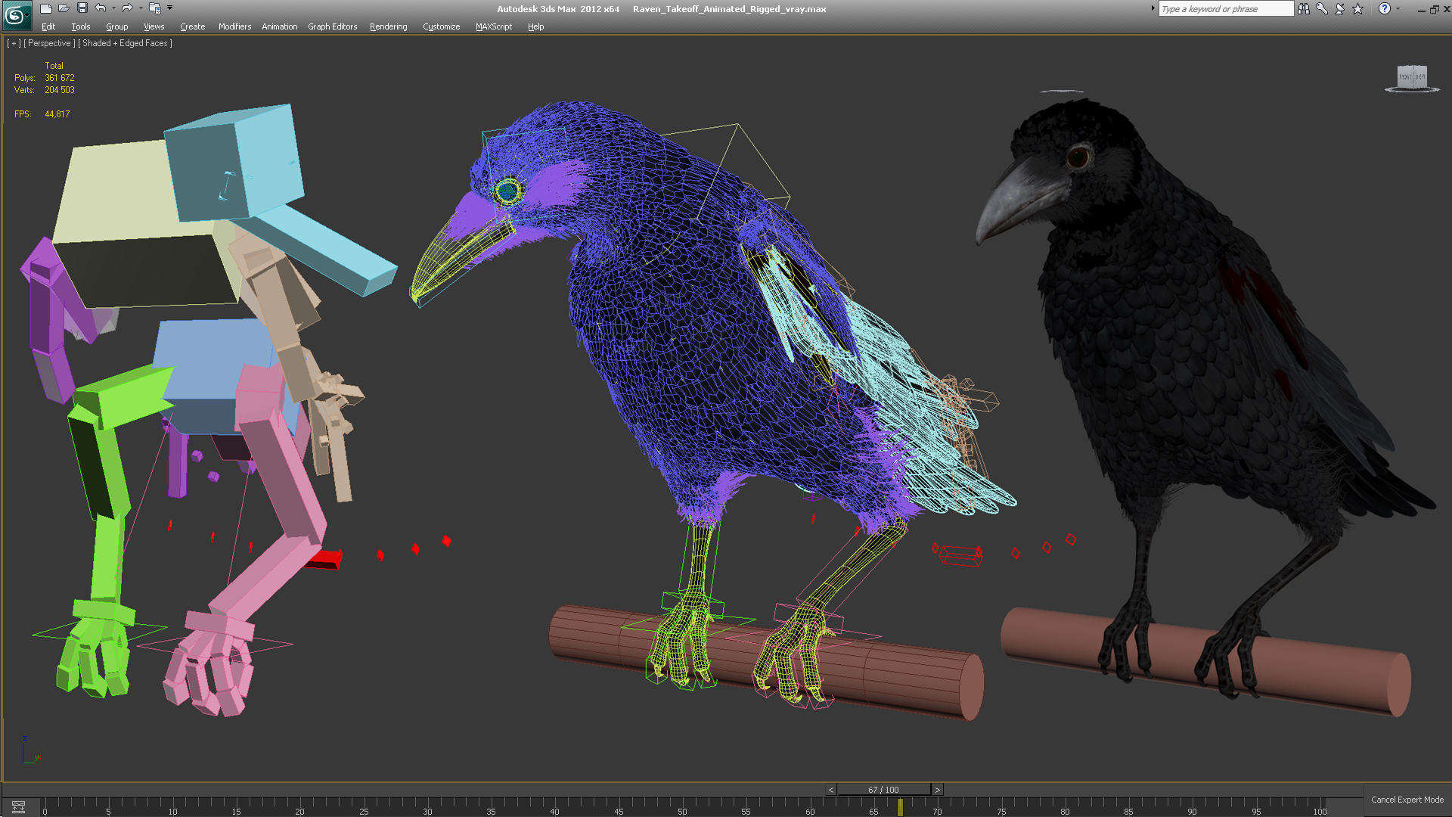Select the cyan head box of the rig
Image resolution: width=1452 pixels, height=817 pixels.
tap(233, 163)
